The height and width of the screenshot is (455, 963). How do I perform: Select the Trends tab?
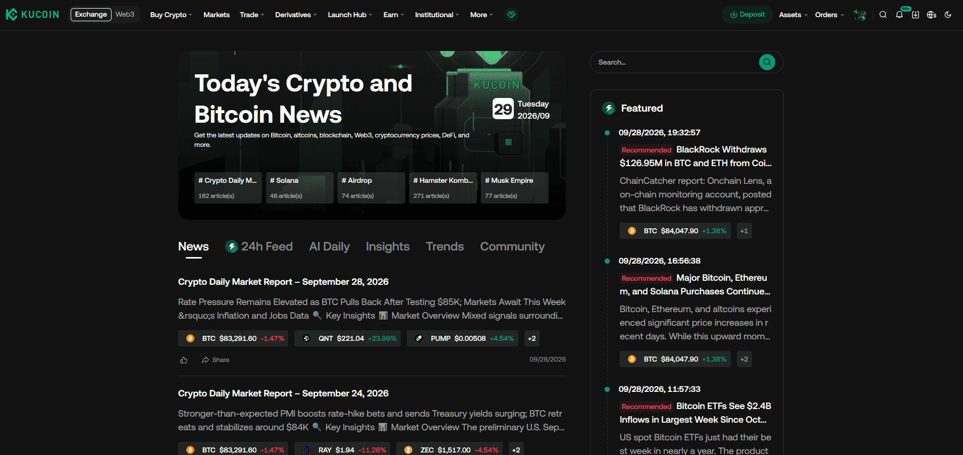pos(445,246)
